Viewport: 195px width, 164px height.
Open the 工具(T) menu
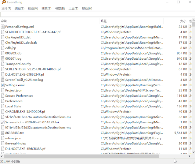[73, 9]
